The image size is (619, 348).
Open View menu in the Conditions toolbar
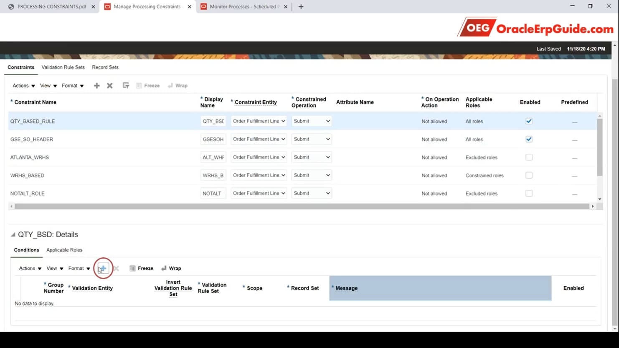(x=55, y=268)
